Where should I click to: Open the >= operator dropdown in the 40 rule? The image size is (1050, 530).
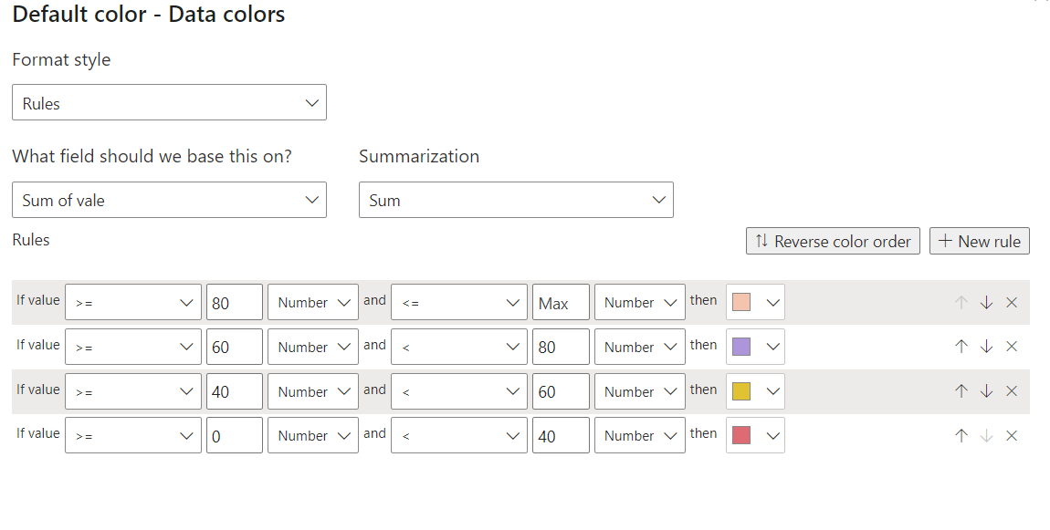[x=133, y=391]
